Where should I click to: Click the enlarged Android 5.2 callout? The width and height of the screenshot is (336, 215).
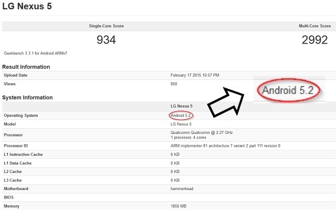(288, 90)
